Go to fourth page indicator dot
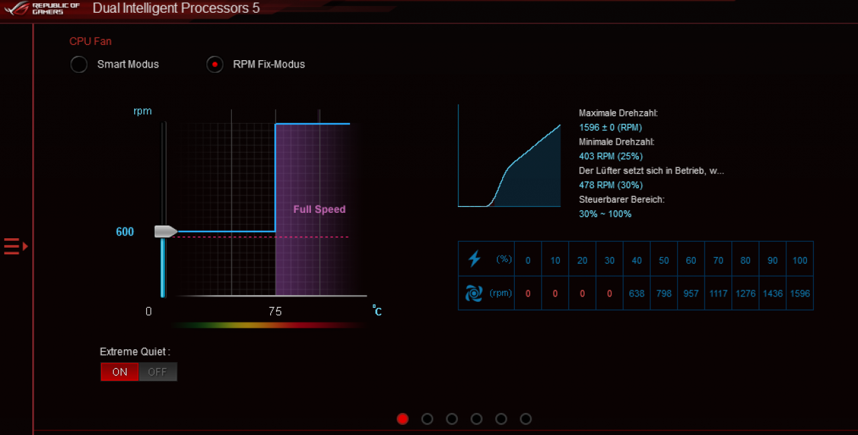The image size is (858, 435). (477, 419)
